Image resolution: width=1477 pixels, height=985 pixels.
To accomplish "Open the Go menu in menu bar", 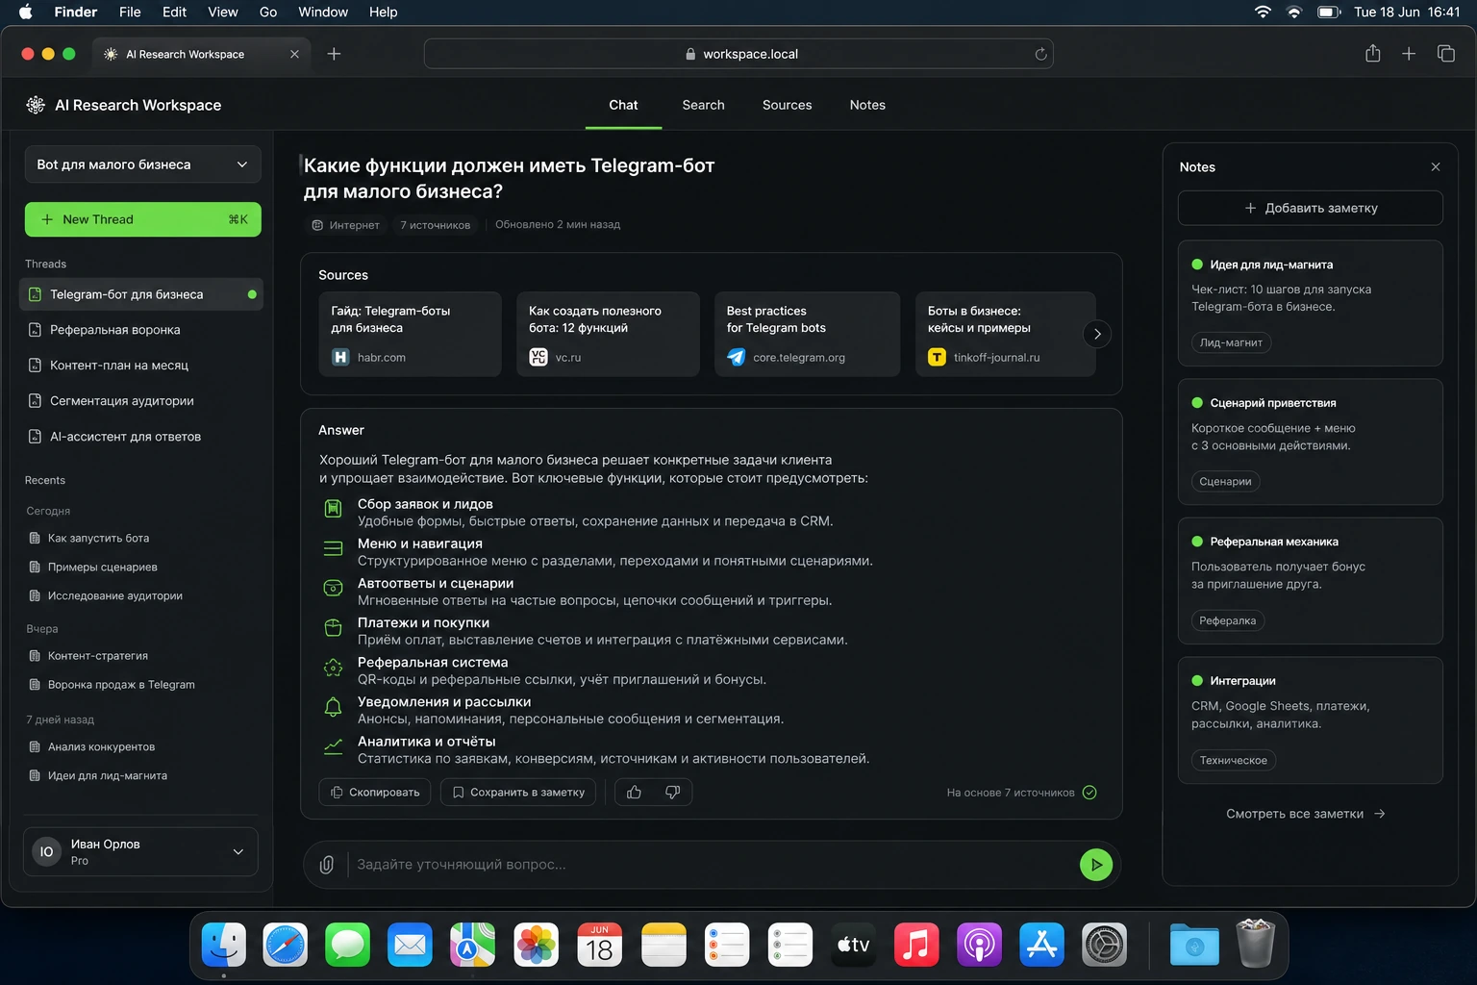I will pos(268,12).
